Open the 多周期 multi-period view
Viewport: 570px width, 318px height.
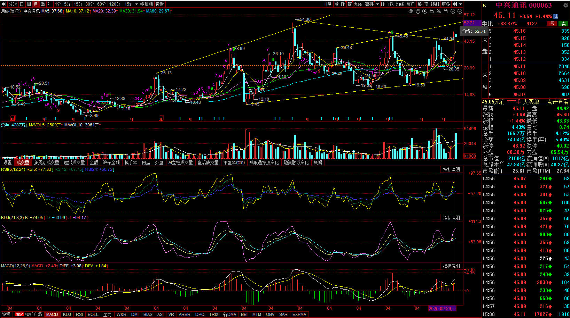coord(147,4)
